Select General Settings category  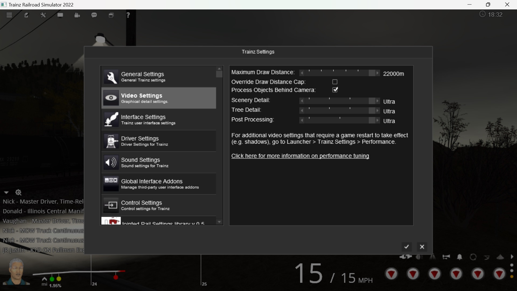point(159,77)
